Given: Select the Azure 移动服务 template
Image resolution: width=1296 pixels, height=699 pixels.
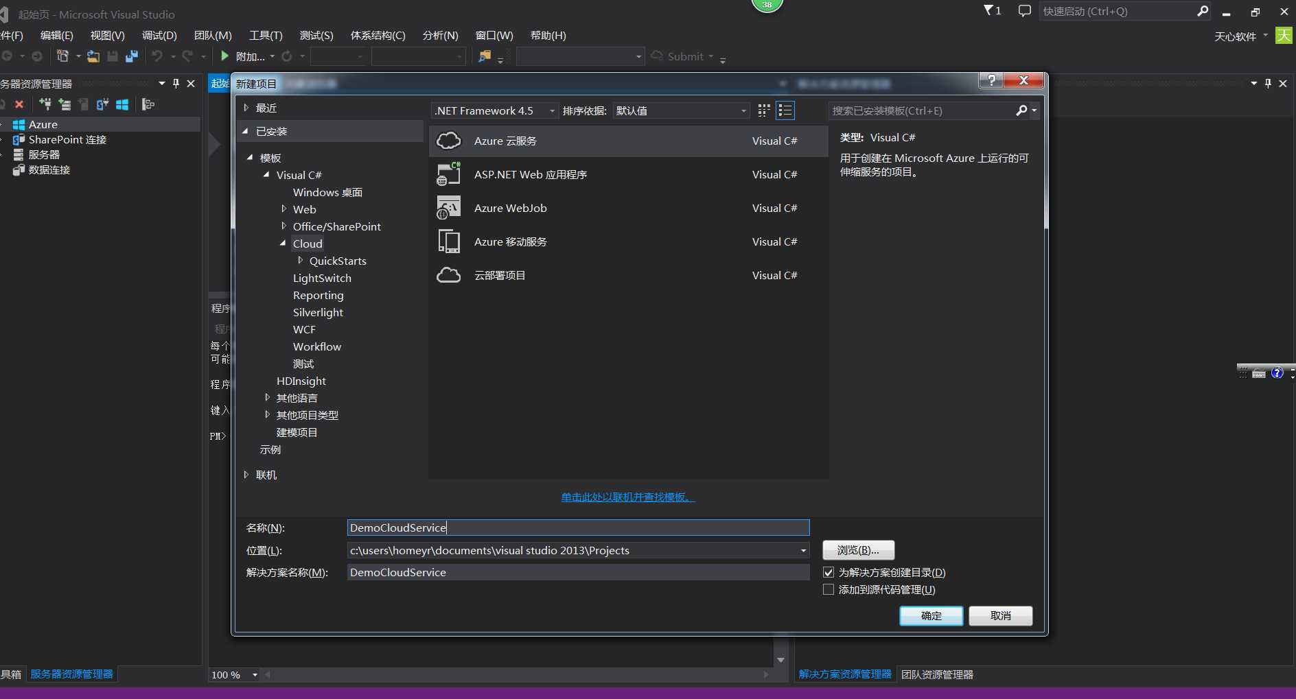Looking at the screenshot, I should coord(629,241).
